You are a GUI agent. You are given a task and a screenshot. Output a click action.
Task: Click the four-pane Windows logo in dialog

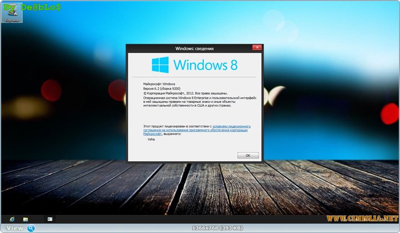[161, 64]
